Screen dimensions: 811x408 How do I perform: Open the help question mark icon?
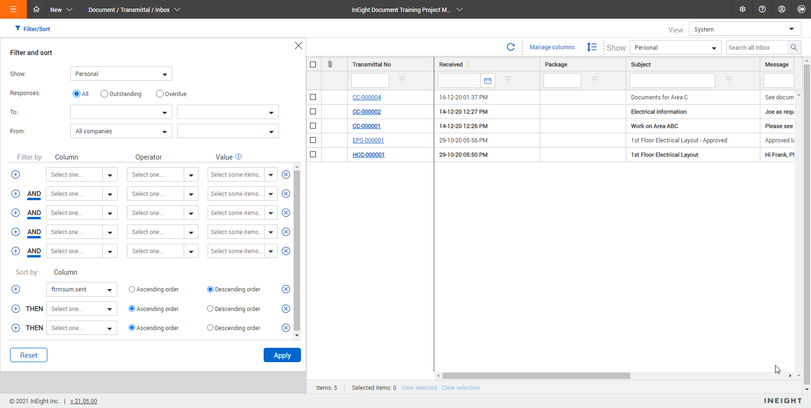click(x=762, y=10)
